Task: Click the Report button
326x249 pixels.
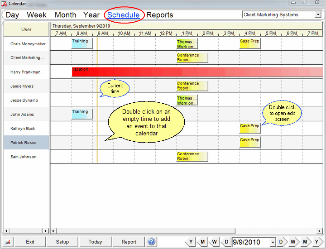Action: pyautogui.click(x=129, y=242)
